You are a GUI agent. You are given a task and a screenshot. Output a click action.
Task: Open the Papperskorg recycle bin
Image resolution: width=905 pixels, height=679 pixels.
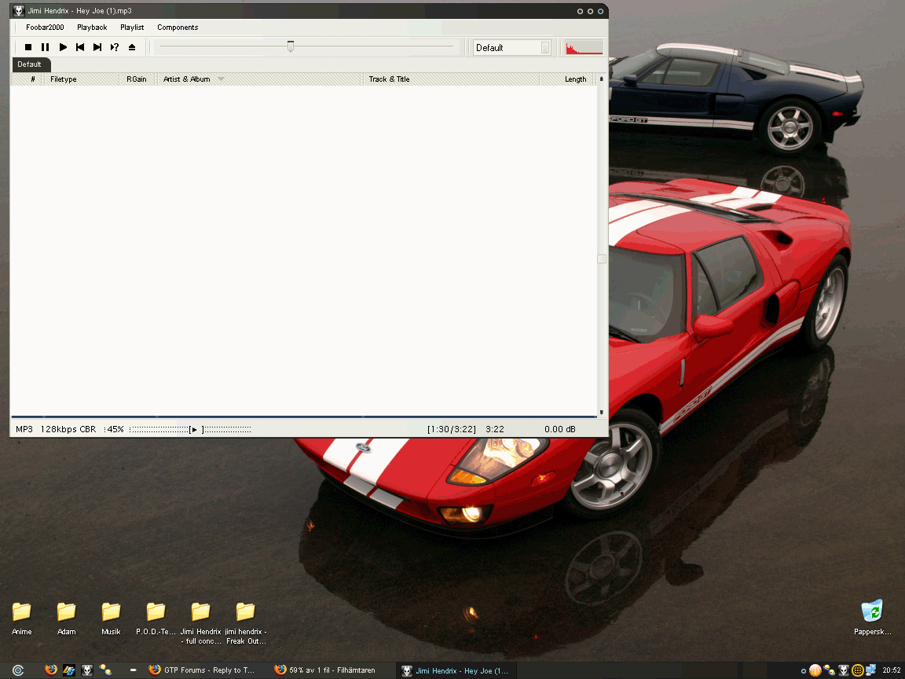[872, 618]
